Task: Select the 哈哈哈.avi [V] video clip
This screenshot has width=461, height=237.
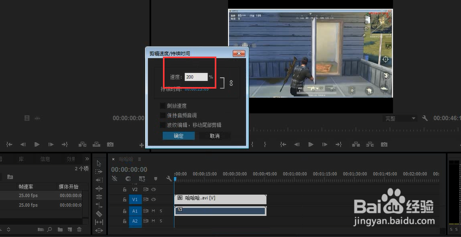Action: pyautogui.click(x=221, y=199)
